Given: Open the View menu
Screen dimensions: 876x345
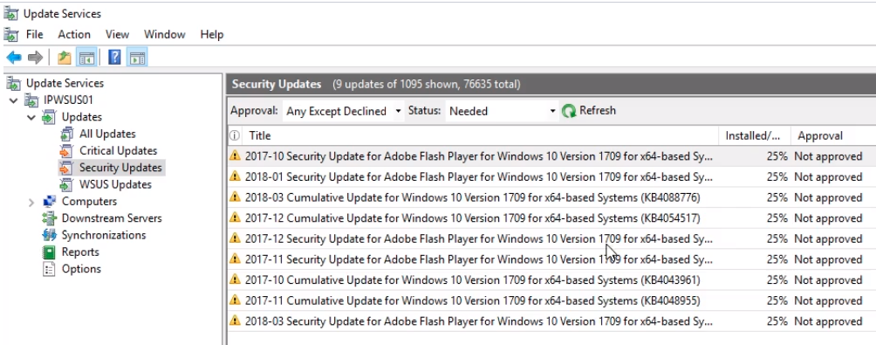Looking at the screenshot, I should [117, 35].
